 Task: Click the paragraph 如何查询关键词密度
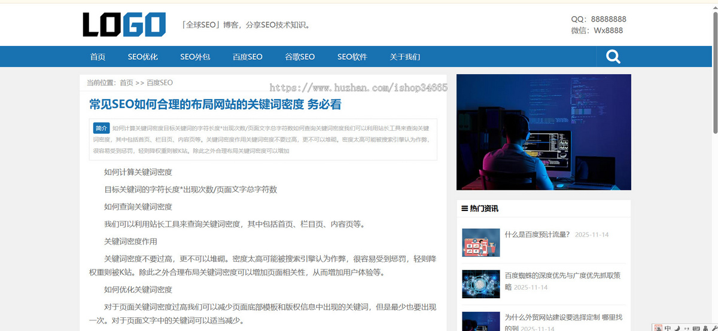[138, 207]
